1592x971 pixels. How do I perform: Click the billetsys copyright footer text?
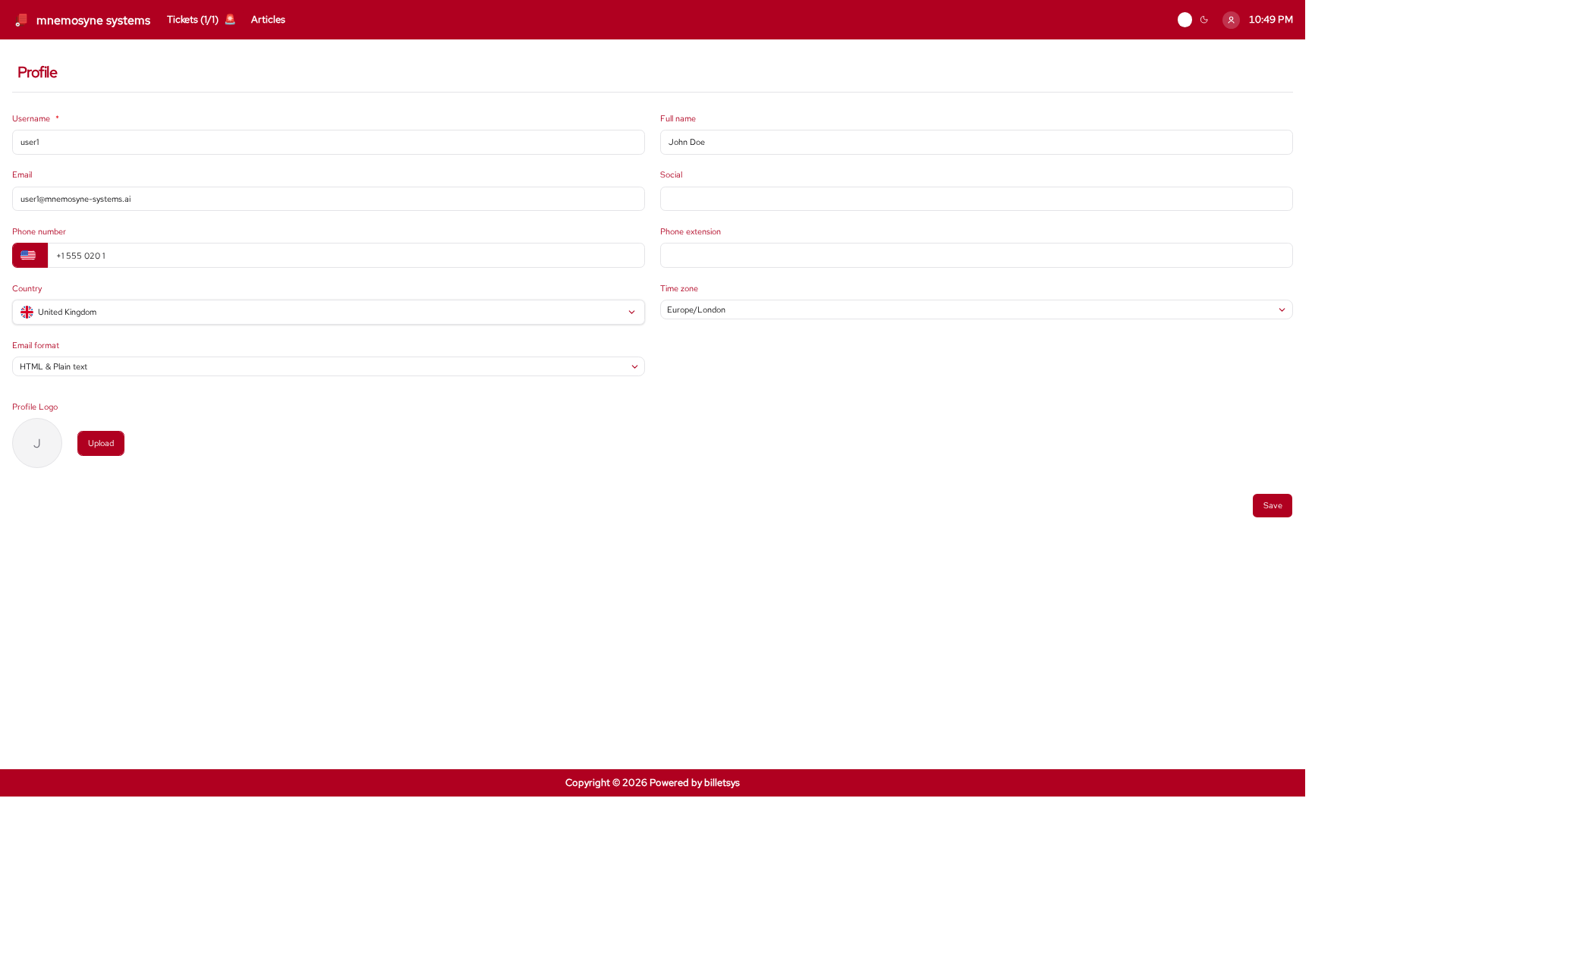[652, 783]
